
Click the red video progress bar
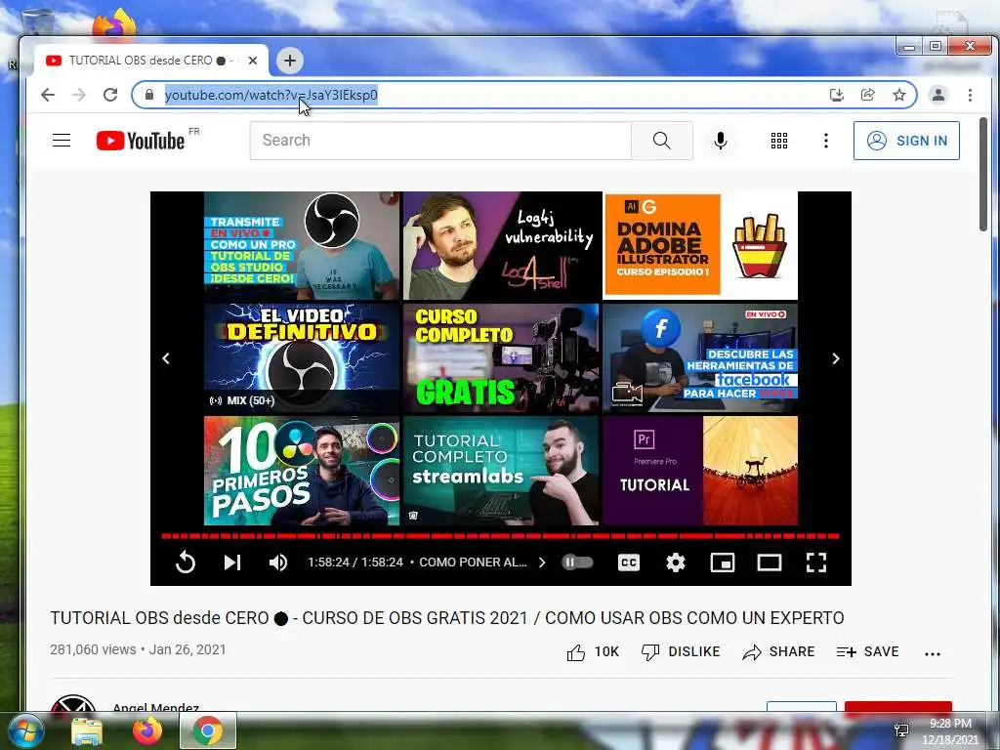click(x=500, y=536)
